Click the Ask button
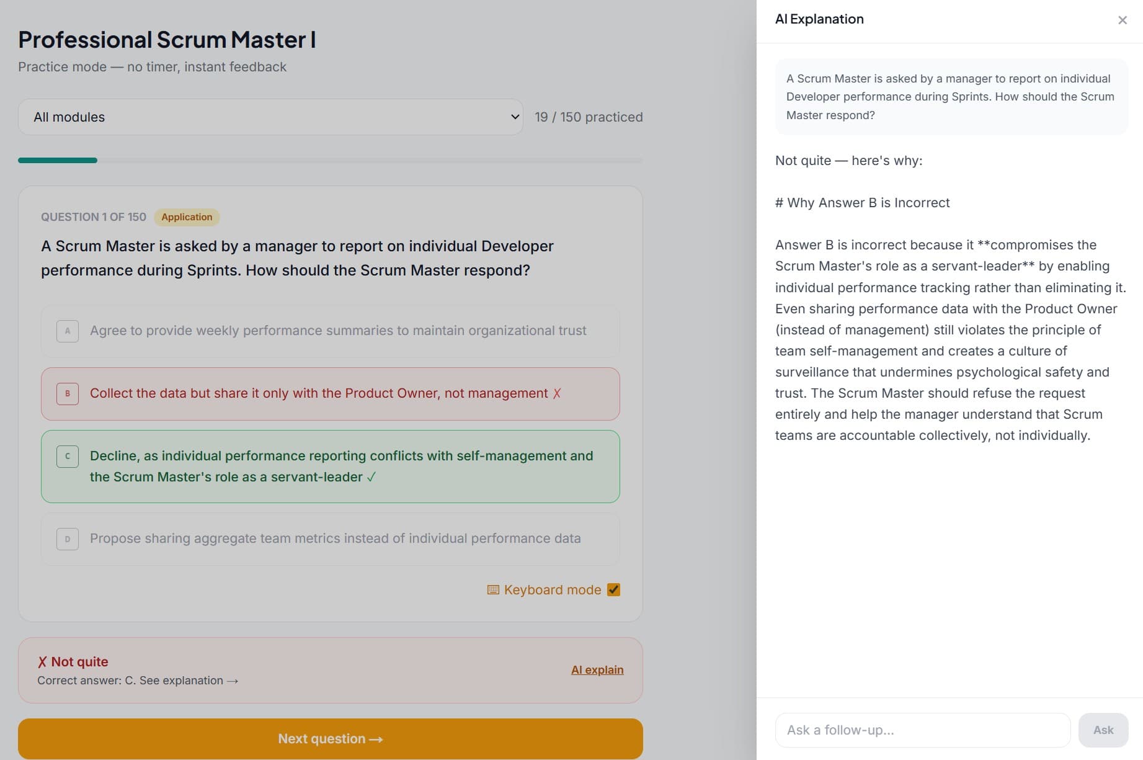 point(1103,730)
